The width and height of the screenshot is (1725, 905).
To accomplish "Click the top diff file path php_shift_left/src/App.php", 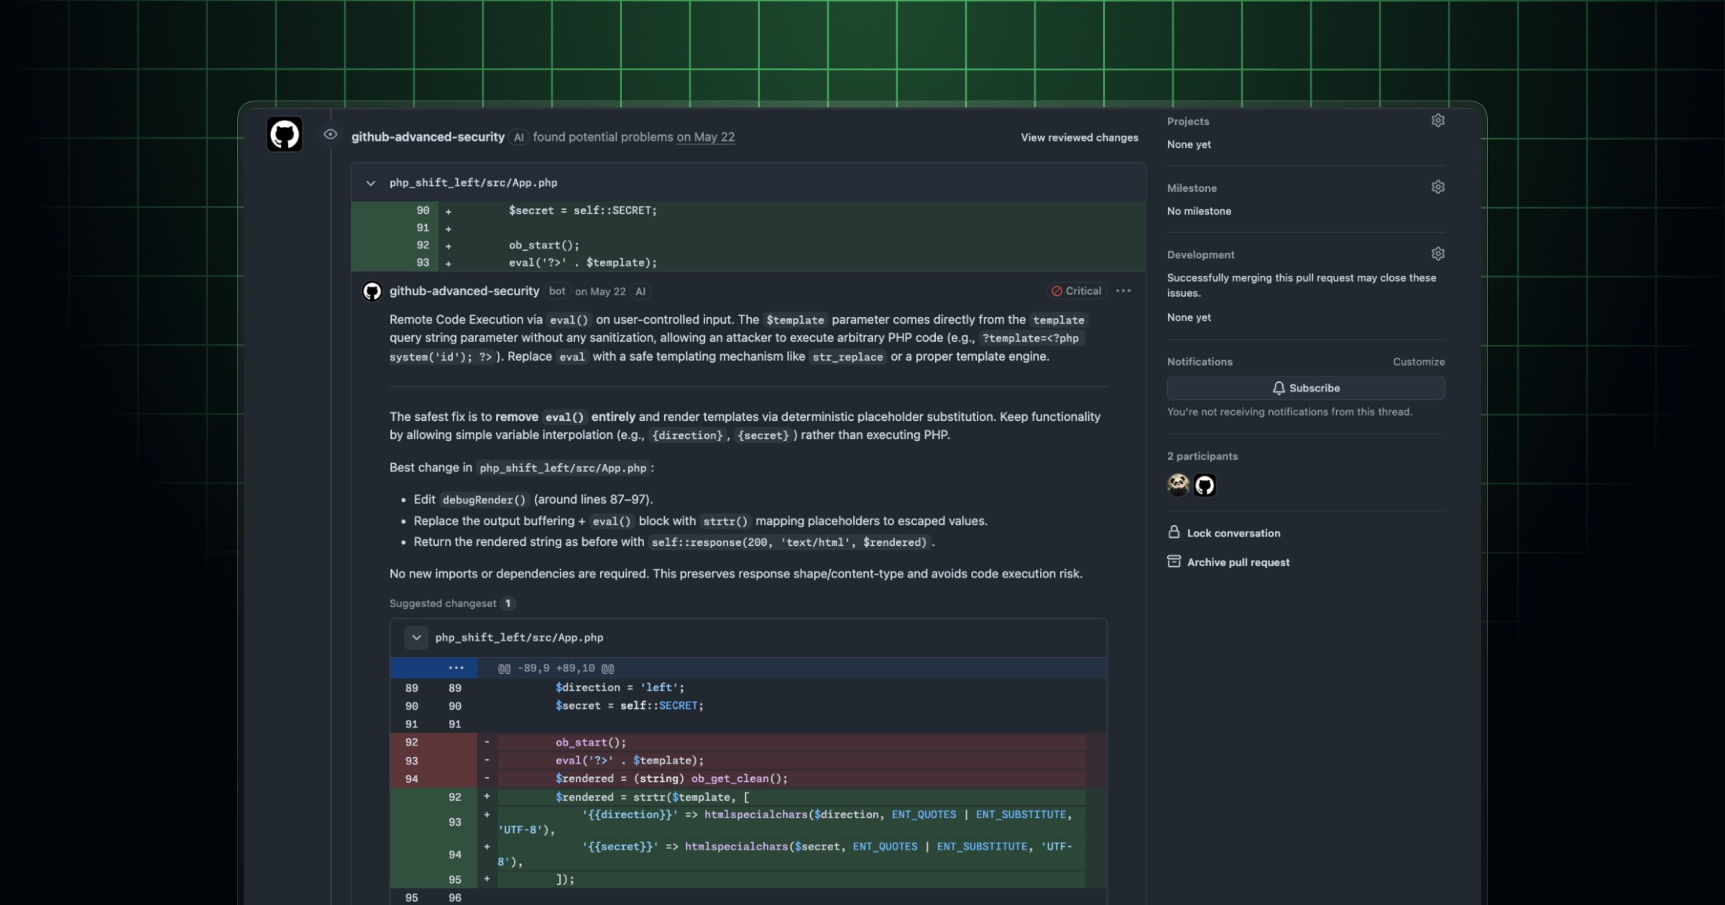I will (473, 183).
